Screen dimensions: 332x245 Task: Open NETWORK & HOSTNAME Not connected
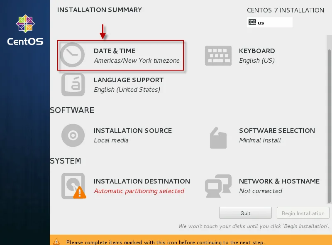pyautogui.click(x=279, y=186)
